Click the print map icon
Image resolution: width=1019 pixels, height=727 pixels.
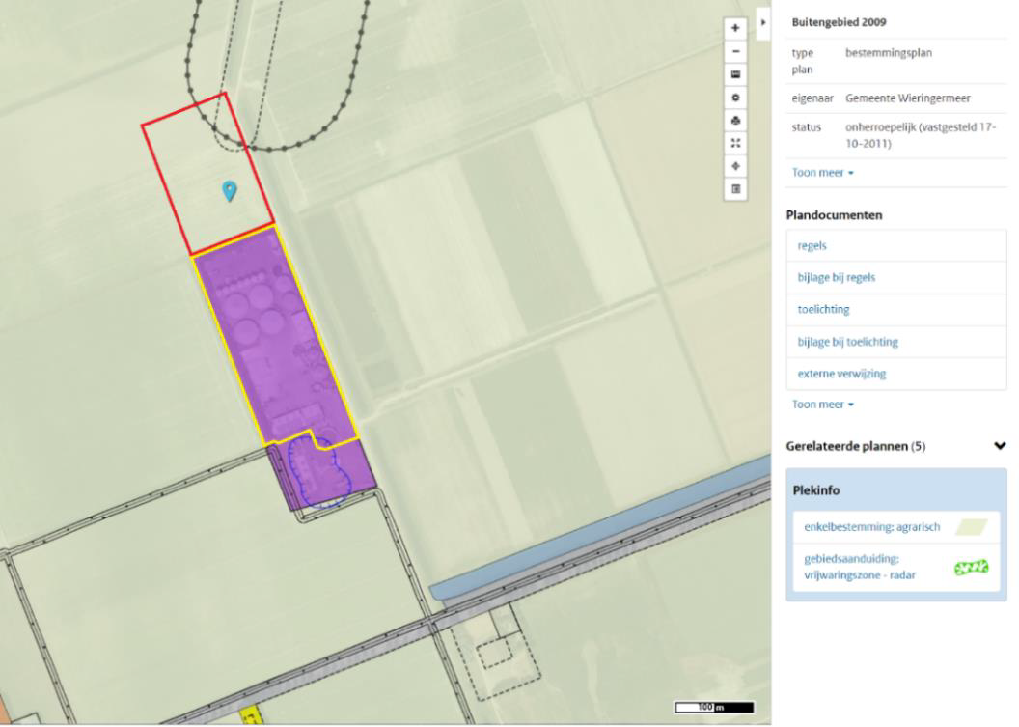click(736, 121)
